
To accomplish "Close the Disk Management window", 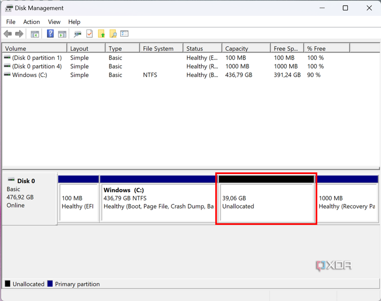I will coord(369,8).
